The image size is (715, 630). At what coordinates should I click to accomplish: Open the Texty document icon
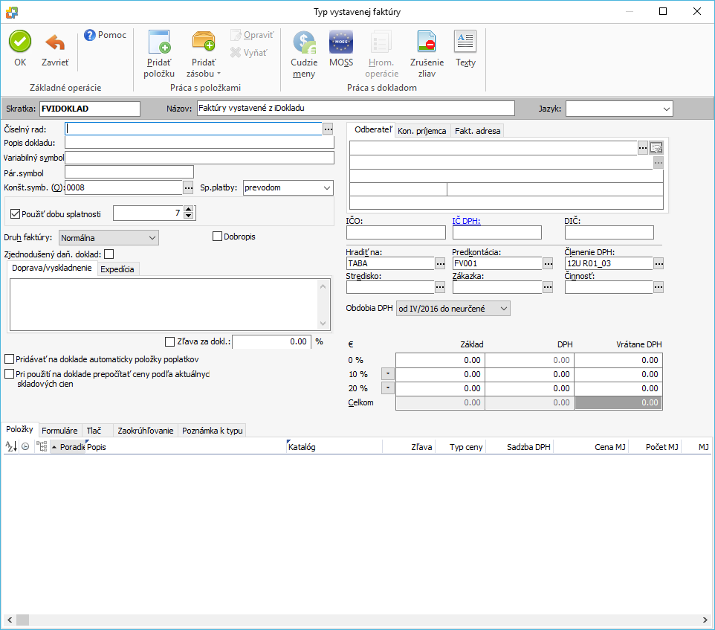[465, 42]
